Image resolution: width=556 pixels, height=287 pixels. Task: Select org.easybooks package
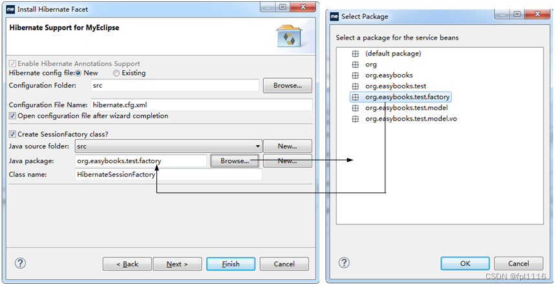click(389, 75)
